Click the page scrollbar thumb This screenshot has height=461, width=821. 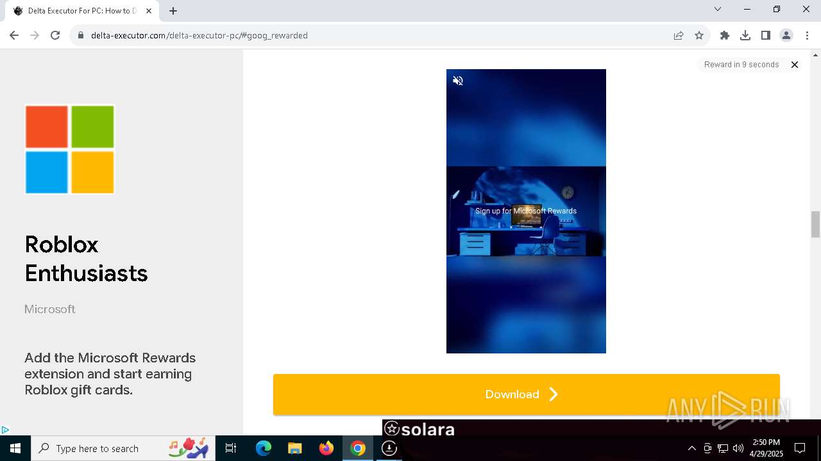(816, 224)
